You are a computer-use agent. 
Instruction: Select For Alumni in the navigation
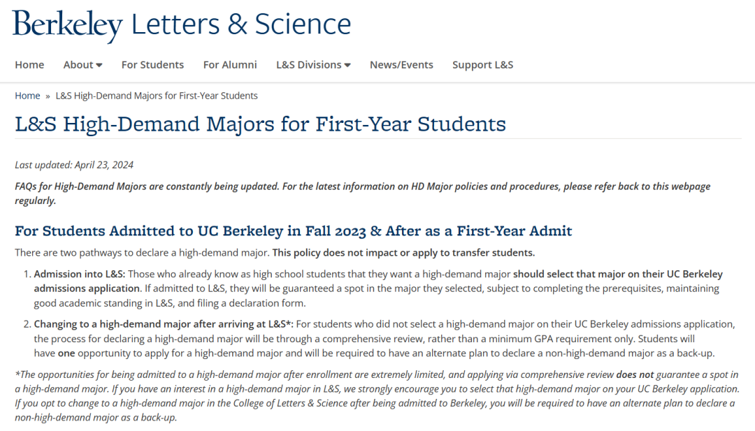[x=230, y=64]
